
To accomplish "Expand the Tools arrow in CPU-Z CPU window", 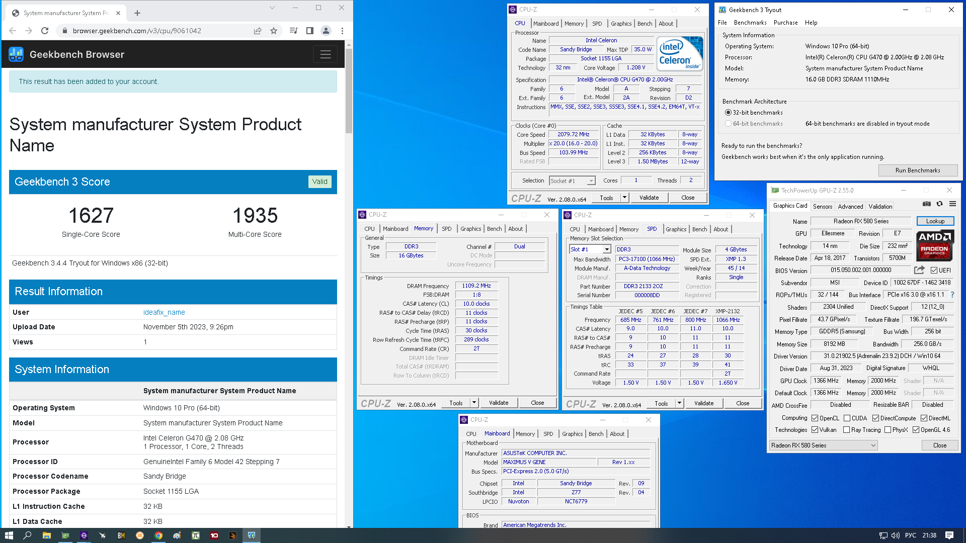I will tap(624, 198).
